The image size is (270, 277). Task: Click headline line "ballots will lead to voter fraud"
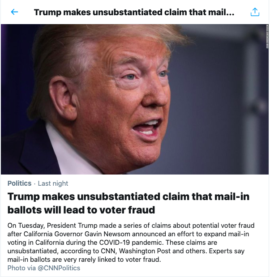[81, 209]
